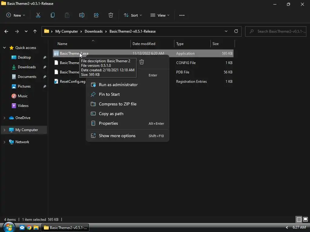Viewport: 310px width, 232px height.
Task: Open the Start orb on taskbar
Action: pyautogui.click(x=9, y=227)
